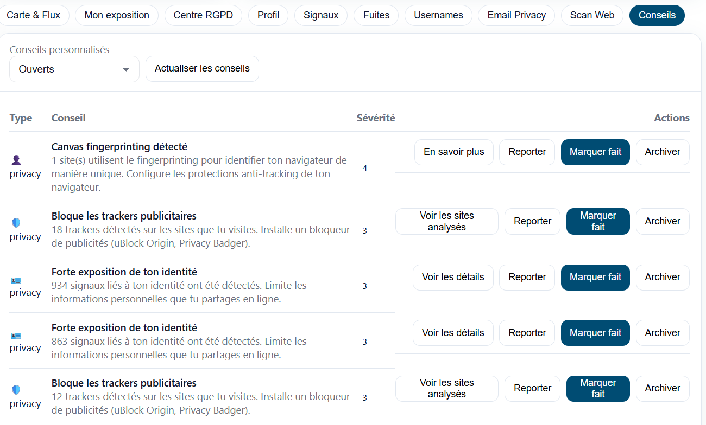Mark Canvas fingerprinting as done via Marquer fait
The image size is (706, 425).
(x=595, y=152)
